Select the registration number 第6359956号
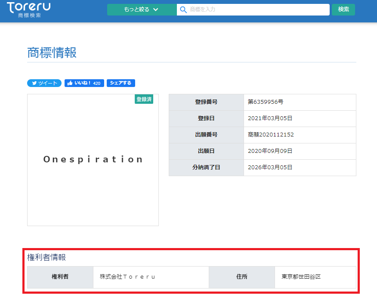 pyautogui.click(x=266, y=102)
